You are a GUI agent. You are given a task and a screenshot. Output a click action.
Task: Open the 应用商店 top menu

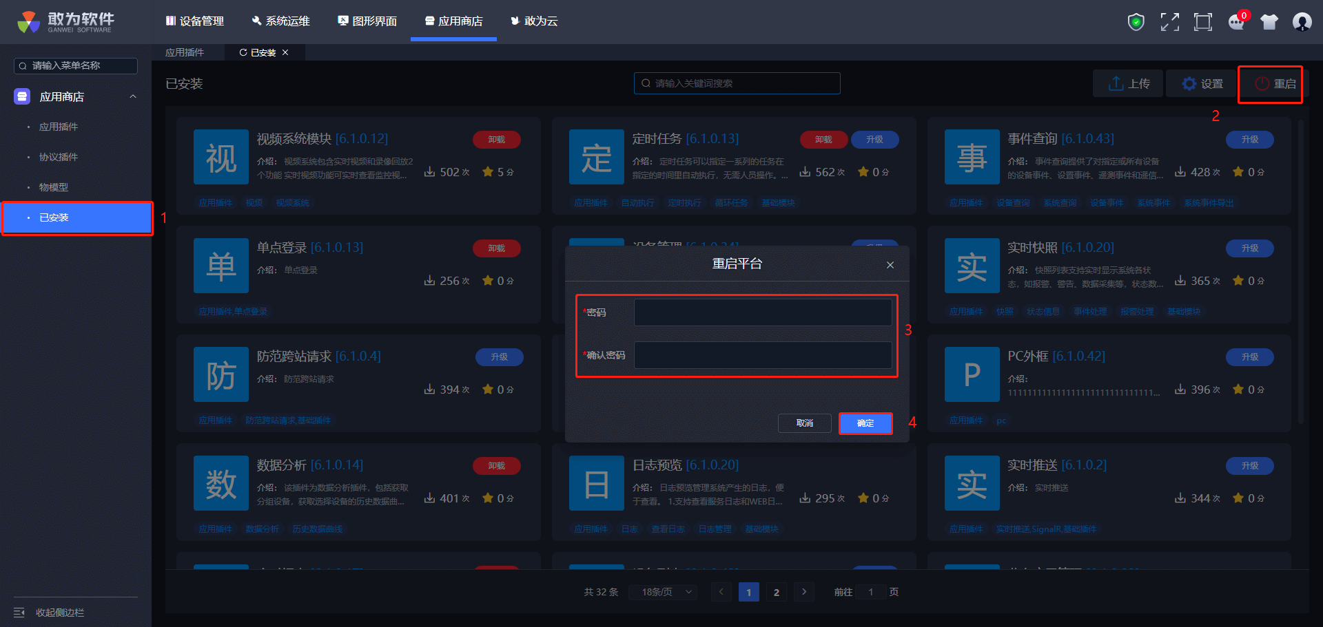(x=453, y=21)
